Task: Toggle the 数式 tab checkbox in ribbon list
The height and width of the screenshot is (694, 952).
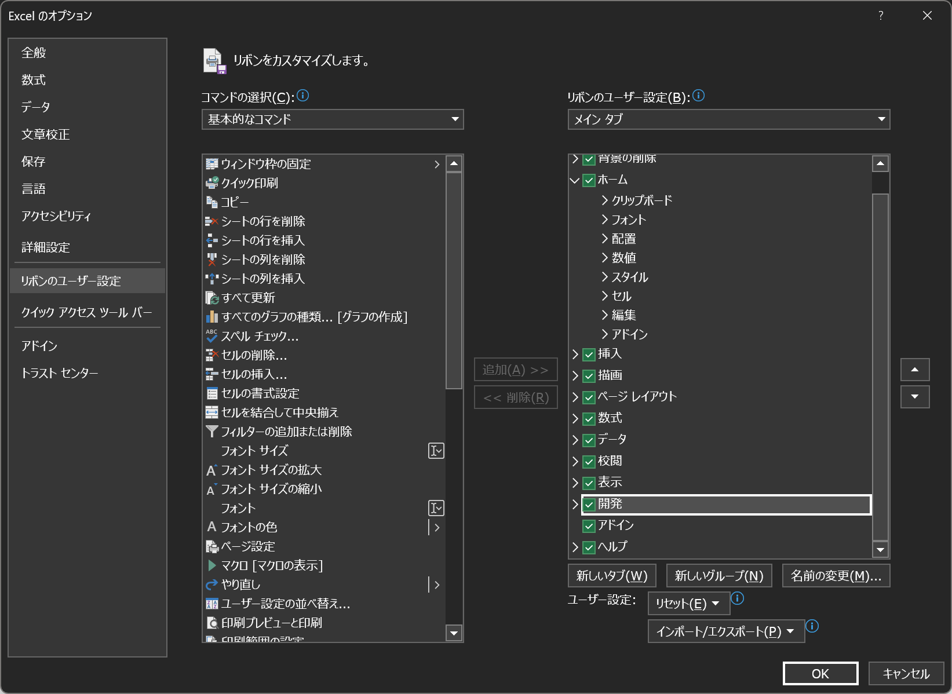Action: (589, 418)
